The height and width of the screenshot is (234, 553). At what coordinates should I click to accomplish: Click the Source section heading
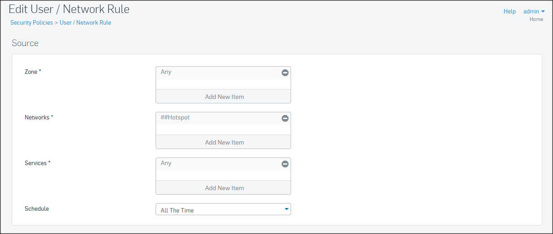25,43
